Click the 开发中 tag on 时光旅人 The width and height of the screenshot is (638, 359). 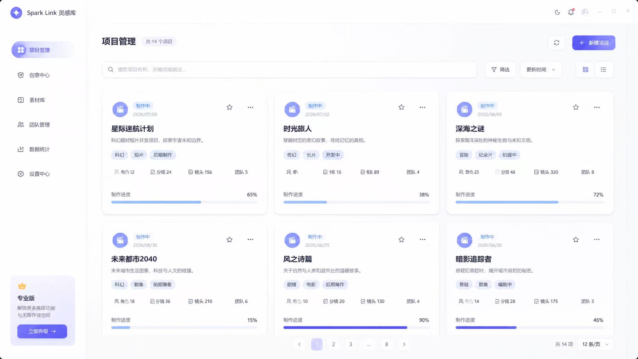(x=333, y=155)
